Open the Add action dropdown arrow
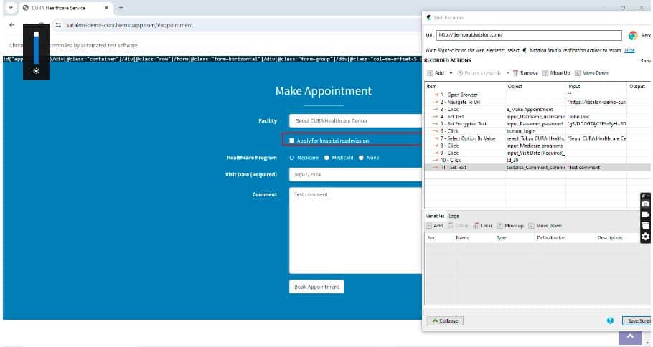 451,73
